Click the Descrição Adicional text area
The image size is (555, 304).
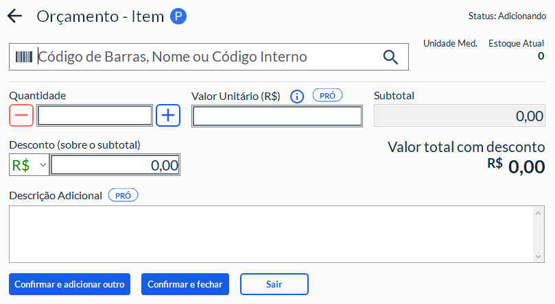tap(271, 233)
